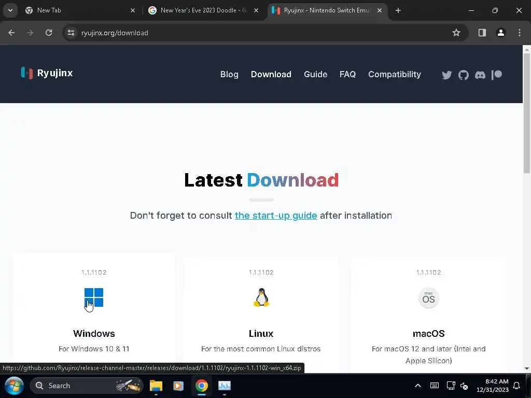Close the Ryujinx tab
This screenshot has width=531, height=398.
coord(380,10)
